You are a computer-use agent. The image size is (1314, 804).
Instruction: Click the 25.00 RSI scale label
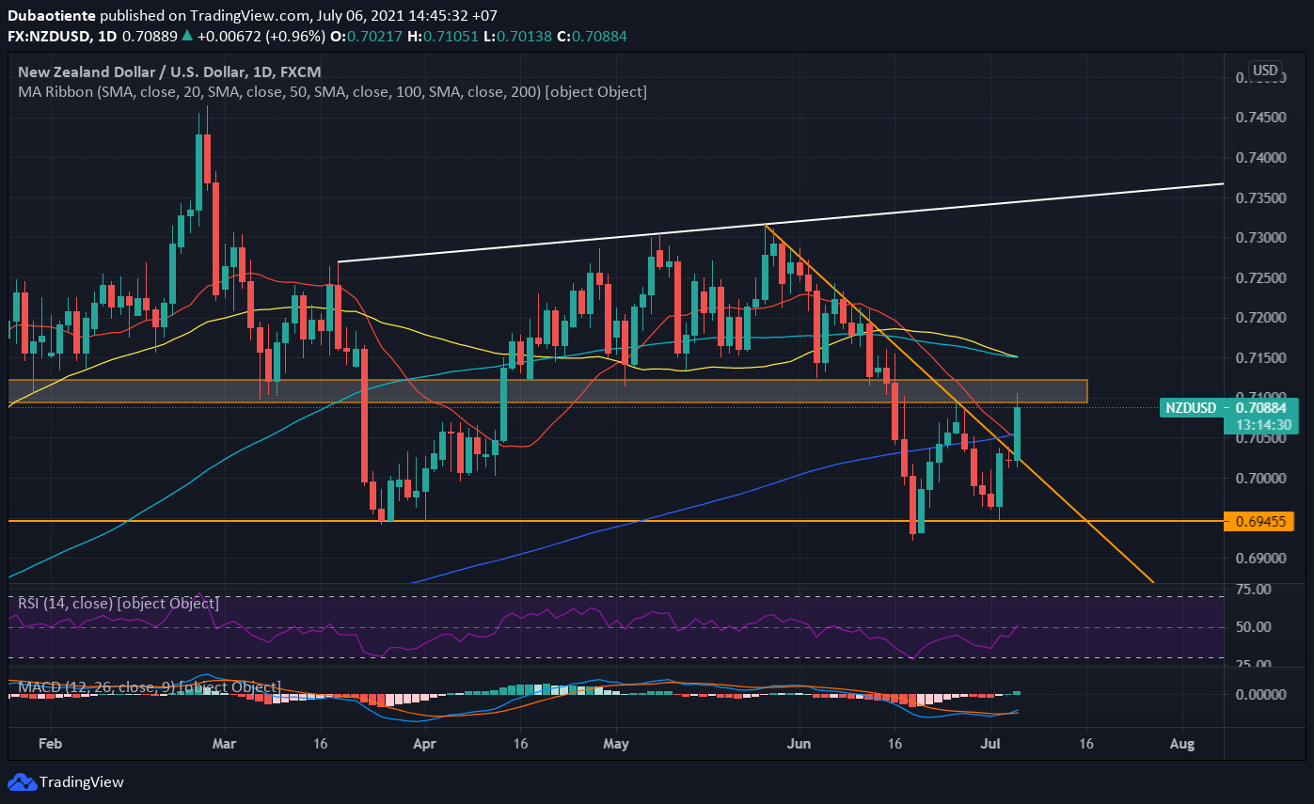click(x=1253, y=665)
